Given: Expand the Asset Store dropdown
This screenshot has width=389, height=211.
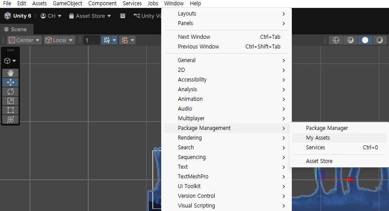Looking at the screenshot, I should (90, 16).
